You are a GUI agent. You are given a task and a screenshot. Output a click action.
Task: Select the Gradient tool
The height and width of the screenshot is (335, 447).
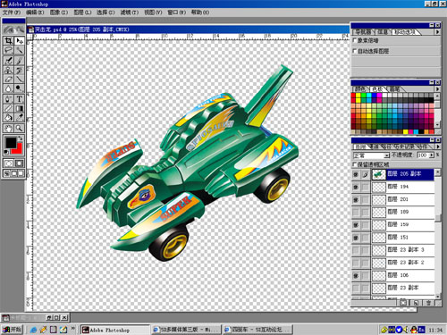click(19, 108)
